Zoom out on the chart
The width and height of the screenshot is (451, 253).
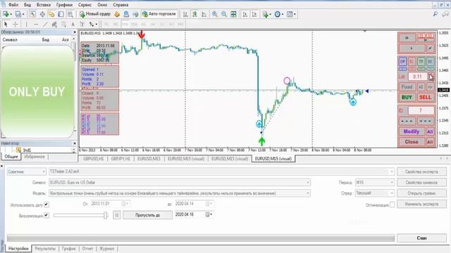coord(224,14)
